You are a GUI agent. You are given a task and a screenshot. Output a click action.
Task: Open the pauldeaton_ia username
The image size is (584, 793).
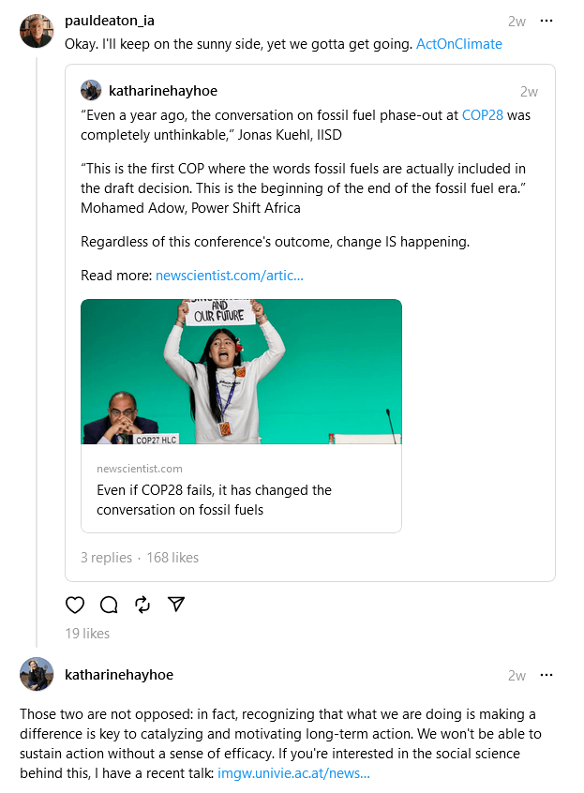[x=112, y=21]
